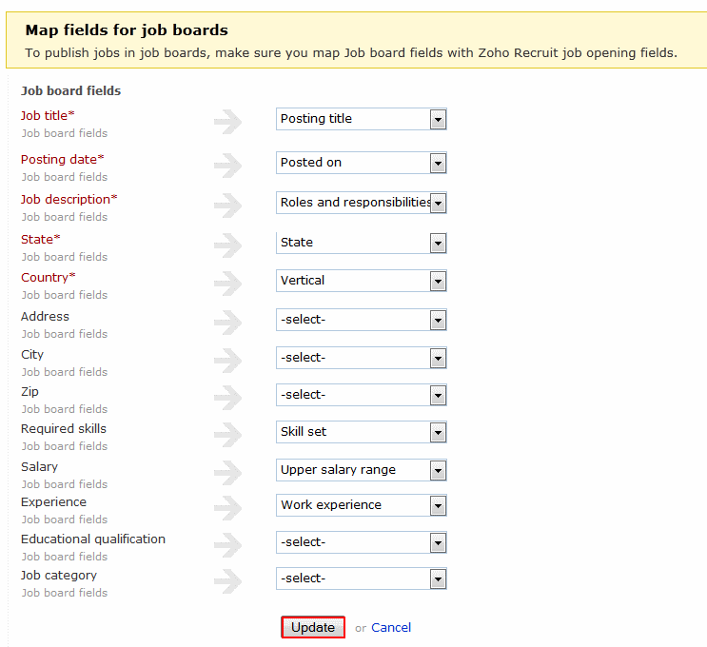Expand the Job description mapping dropdown
The height and width of the screenshot is (647, 707).
point(361,203)
